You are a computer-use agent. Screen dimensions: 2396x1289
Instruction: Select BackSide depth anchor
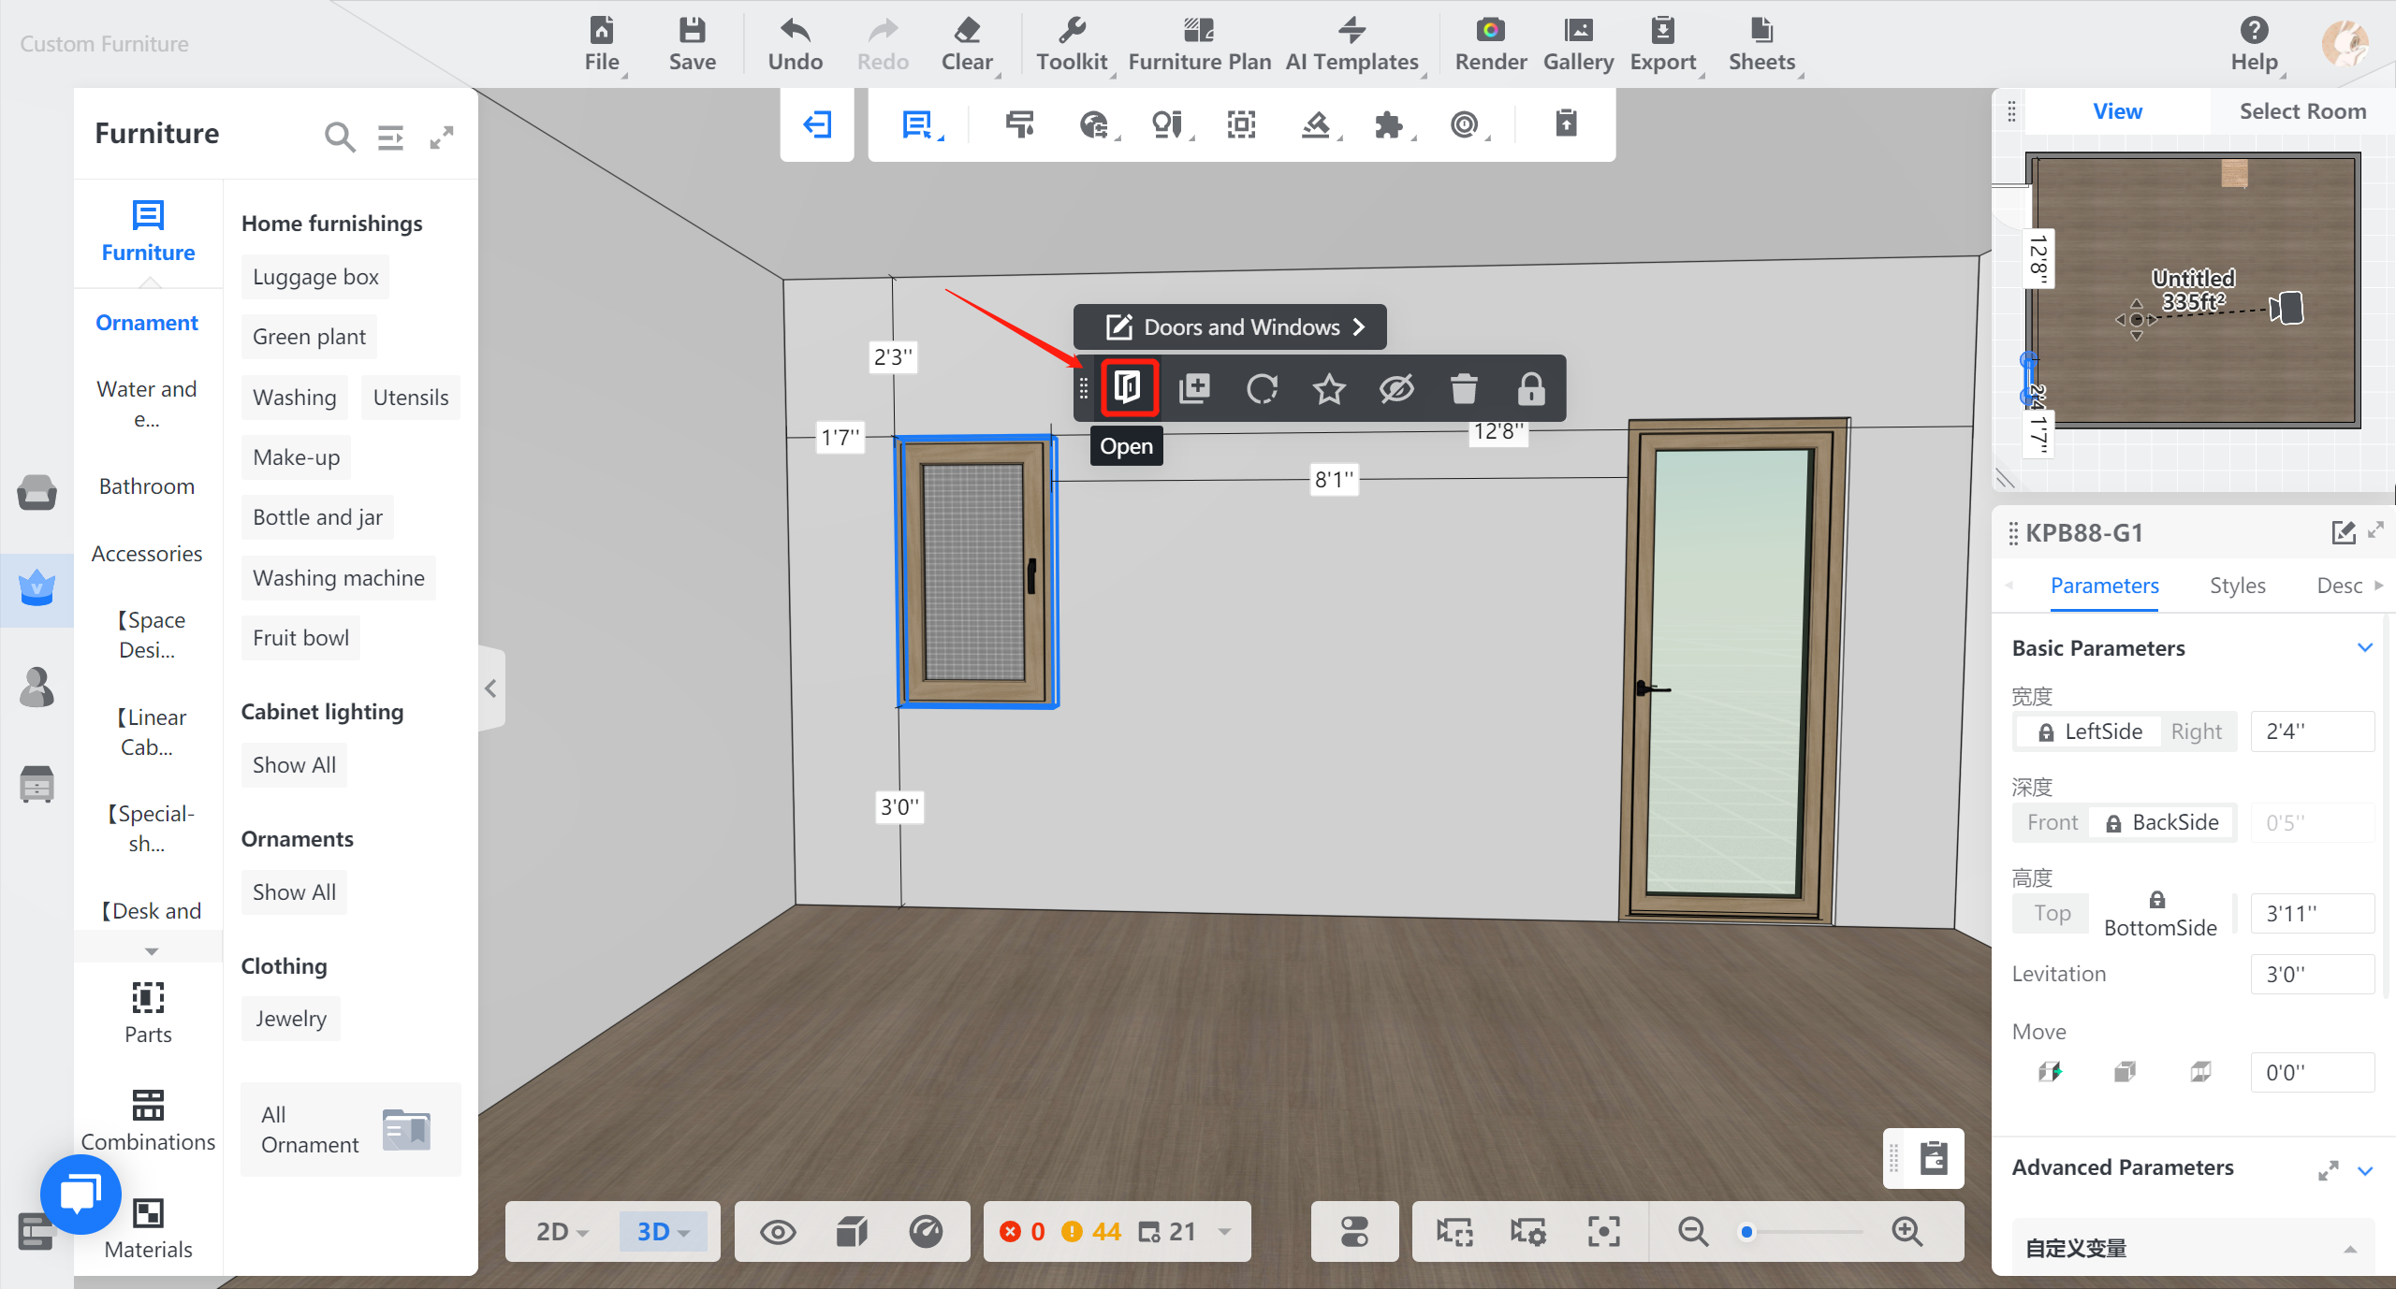click(x=2162, y=822)
